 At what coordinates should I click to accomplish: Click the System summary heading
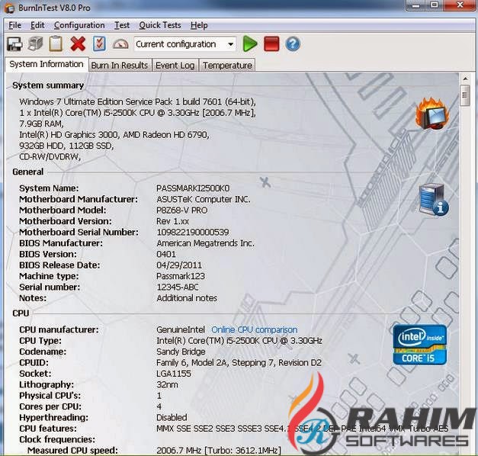48,85
